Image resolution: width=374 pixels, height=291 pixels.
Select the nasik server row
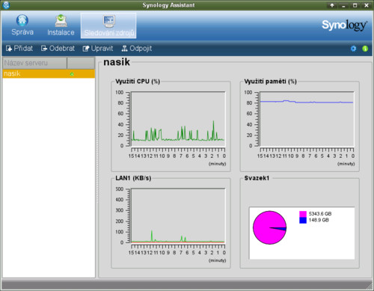pyautogui.click(x=49, y=74)
